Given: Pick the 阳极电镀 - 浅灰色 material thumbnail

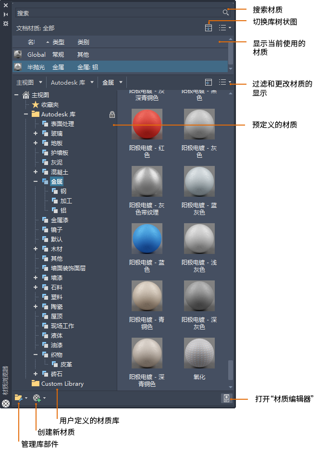Looking at the screenshot, I should 199,239.
